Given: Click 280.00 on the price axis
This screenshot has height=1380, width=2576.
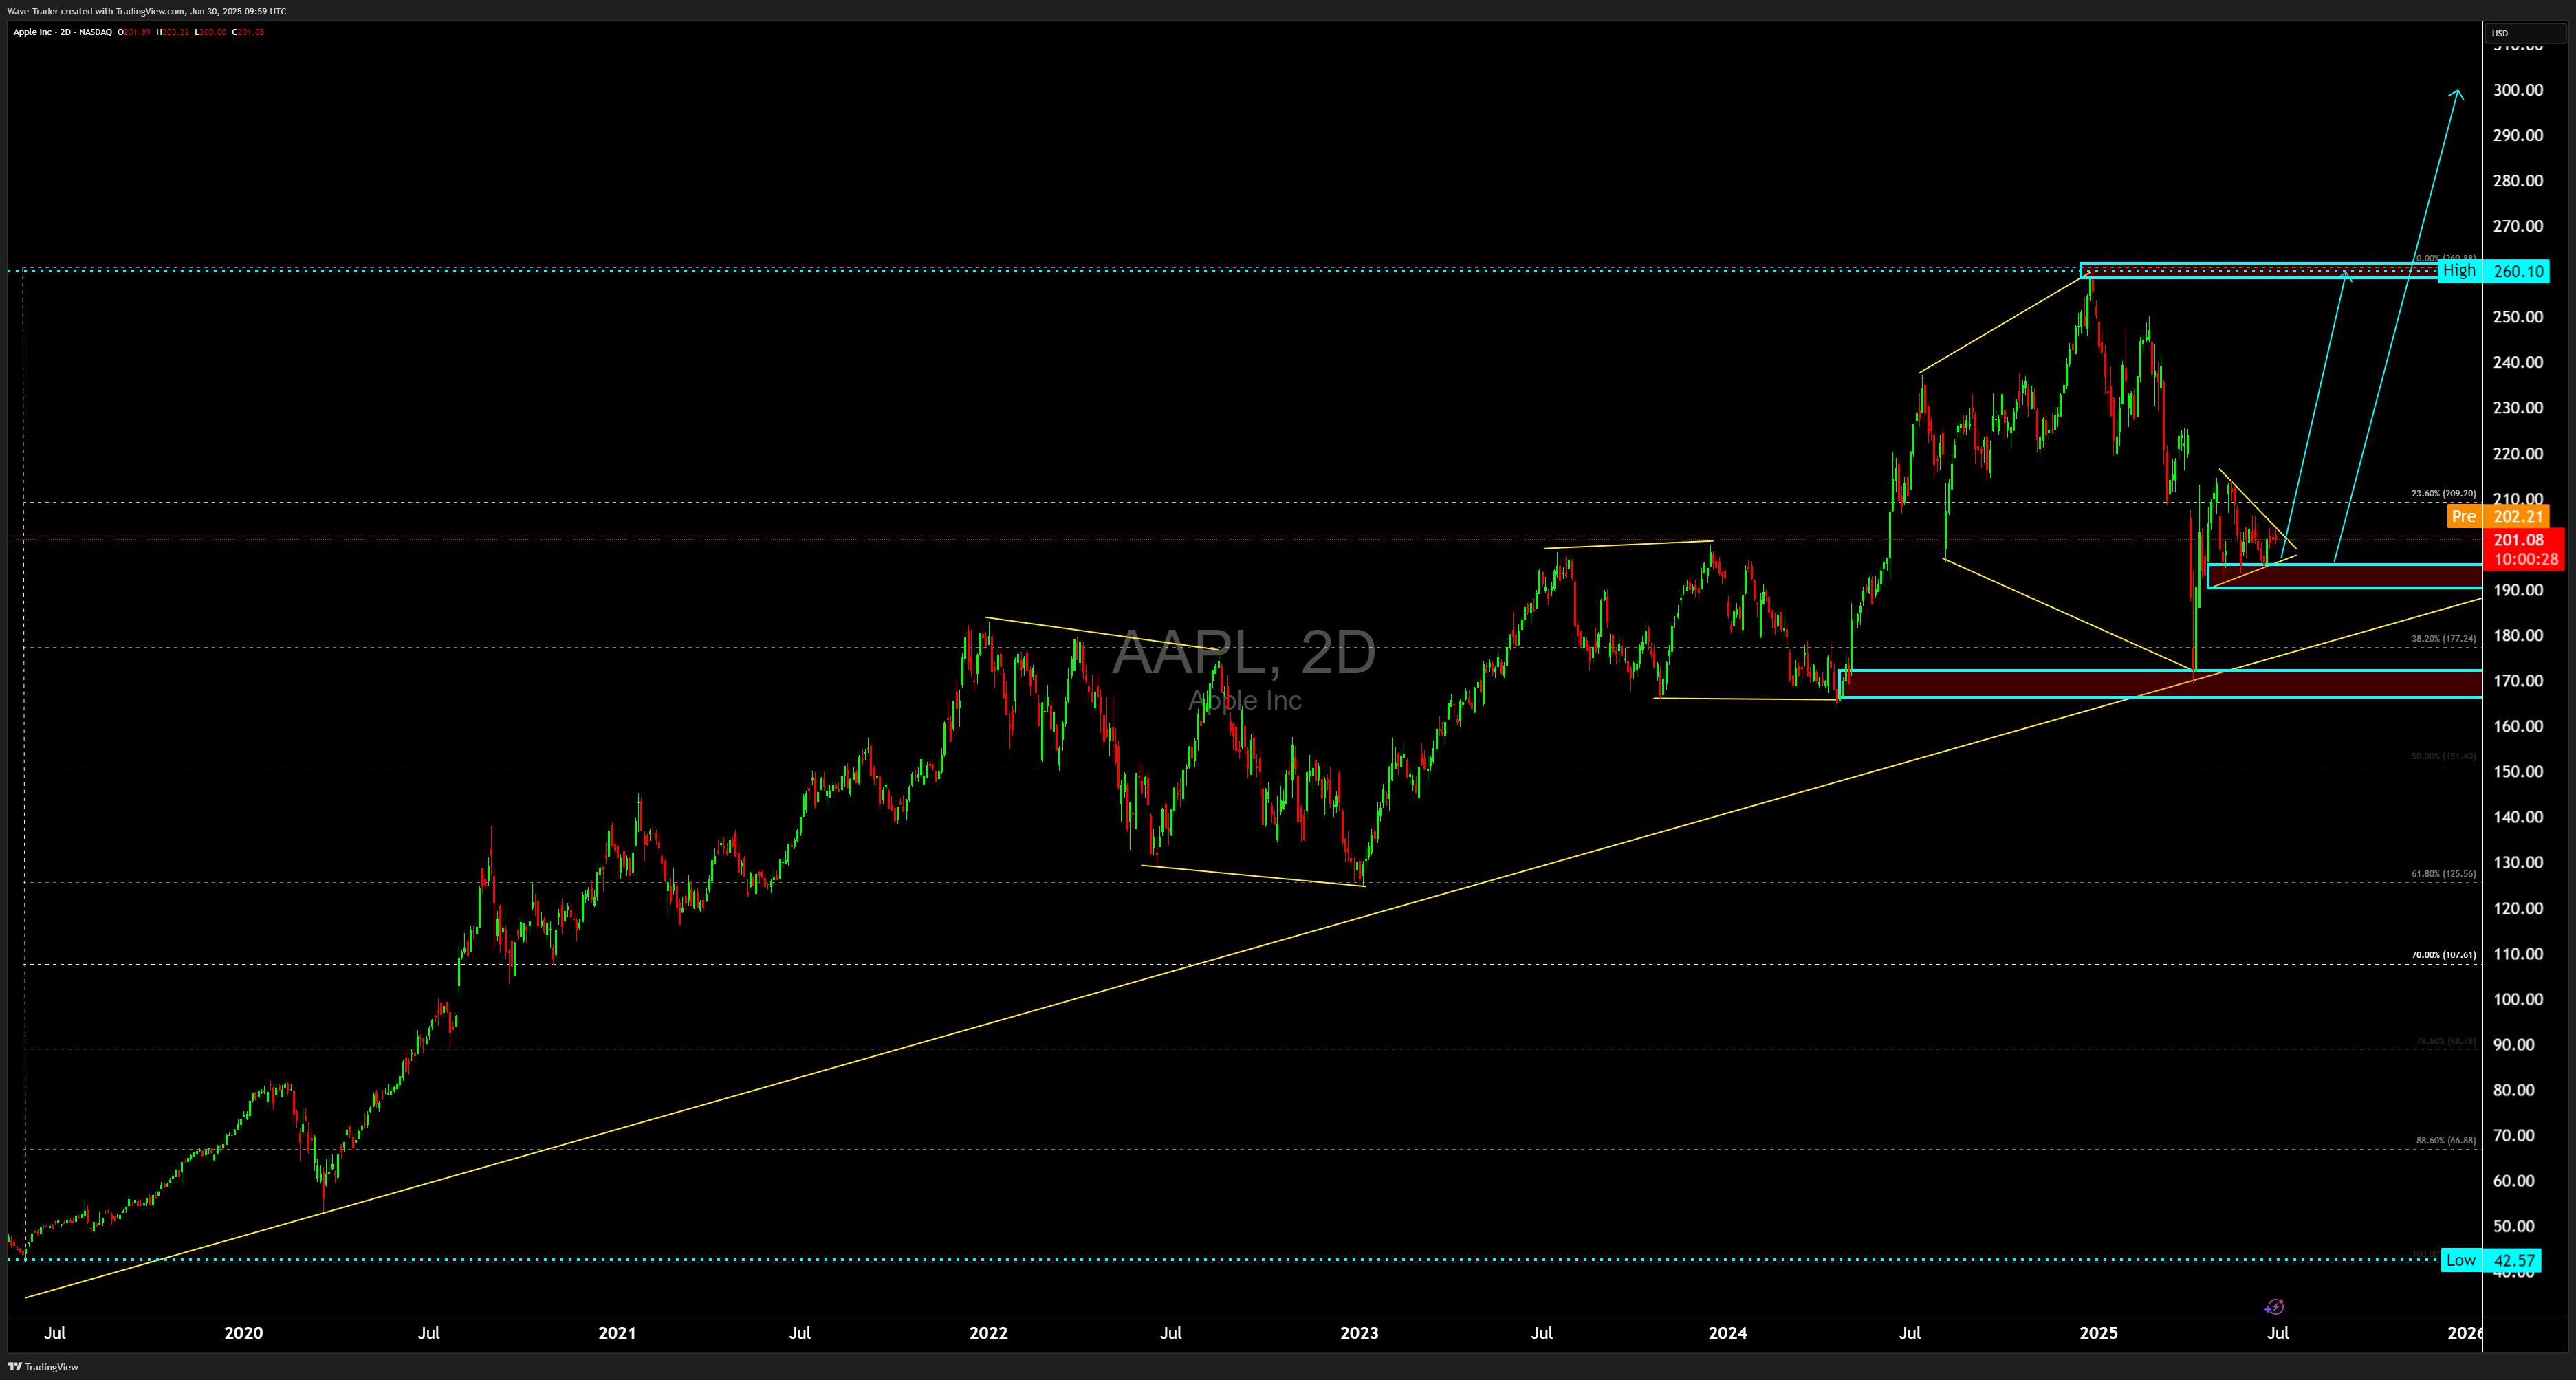Looking at the screenshot, I should [2518, 181].
